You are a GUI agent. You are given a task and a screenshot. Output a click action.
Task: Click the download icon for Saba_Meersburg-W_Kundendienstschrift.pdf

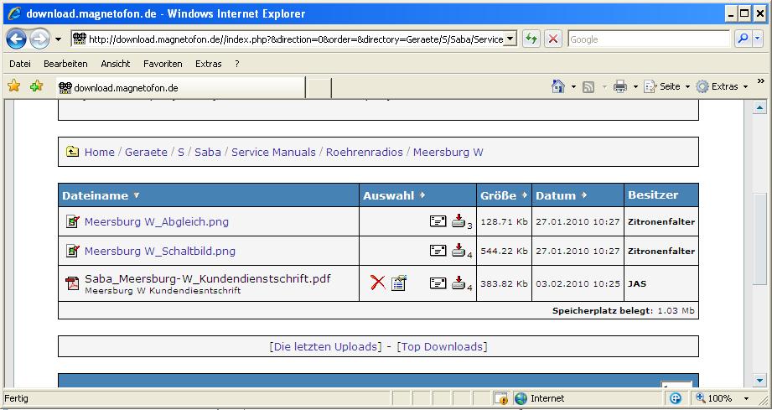pyautogui.click(x=459, y=283)
